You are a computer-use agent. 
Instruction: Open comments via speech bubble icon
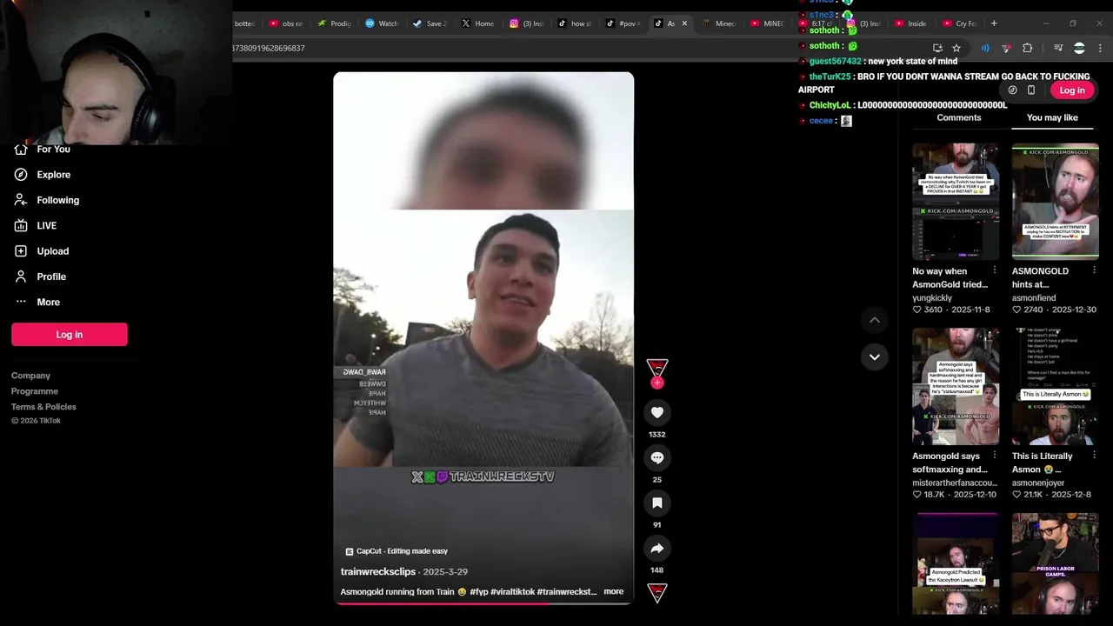pos(657,457)
